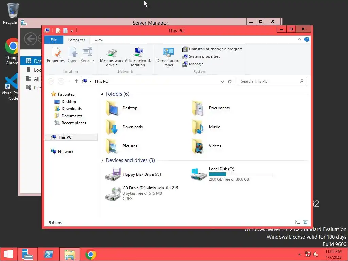This screenshot has height=261, width=348.
Task: Open the Windows Start button
Action: (x=8, y=254)
